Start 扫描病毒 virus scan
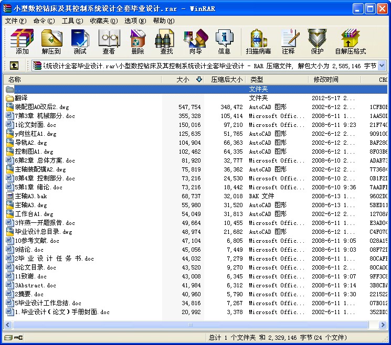The width and height of the screenshot is (391, 345). [x=258, y=41]
